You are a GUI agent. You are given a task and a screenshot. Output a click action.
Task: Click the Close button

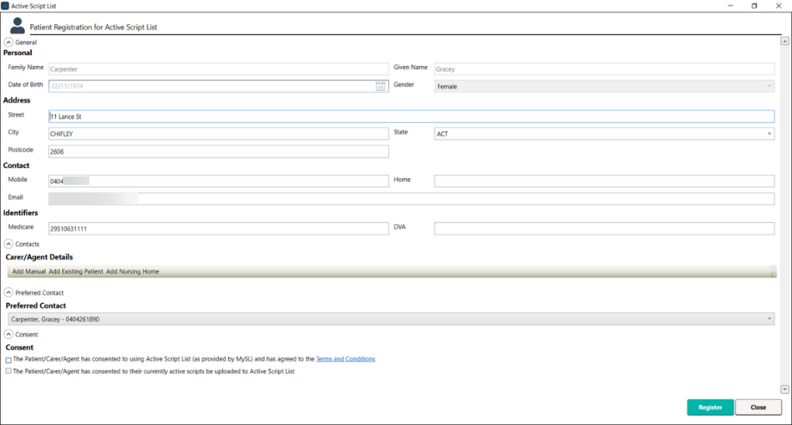(758, 408)
